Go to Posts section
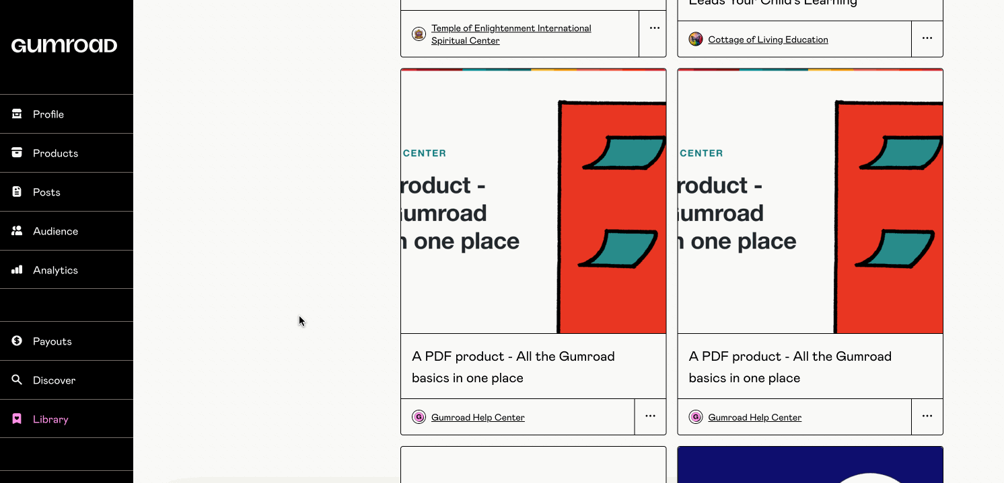 click(67, 191)
